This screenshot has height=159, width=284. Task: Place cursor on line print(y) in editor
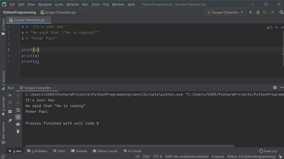click(x=30, y=56)
